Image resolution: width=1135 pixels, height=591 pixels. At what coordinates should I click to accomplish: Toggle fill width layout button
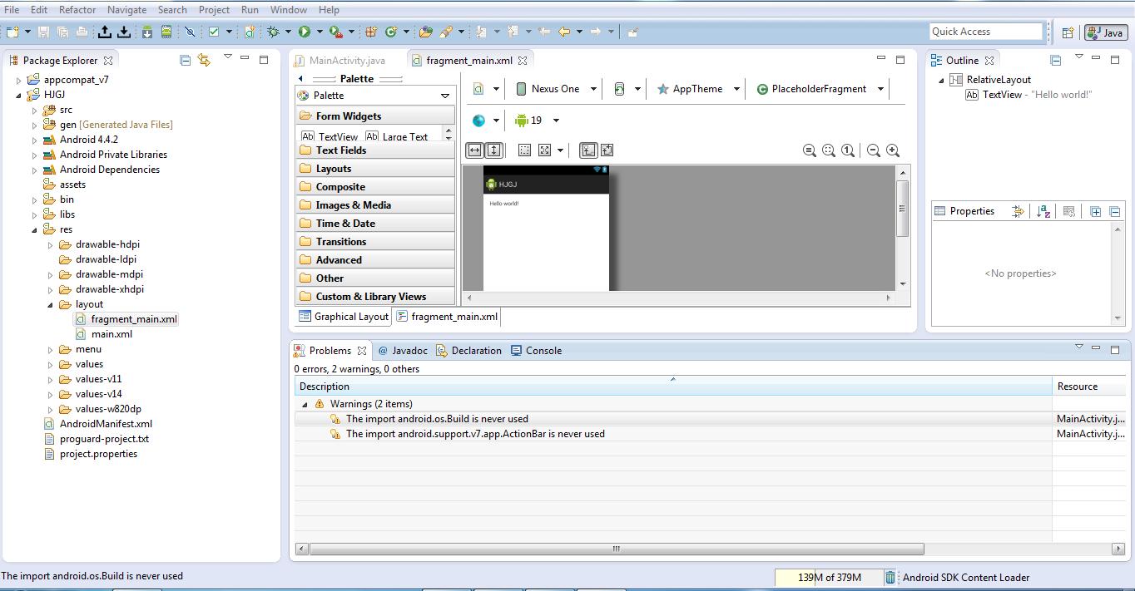[x=474, y=150]
